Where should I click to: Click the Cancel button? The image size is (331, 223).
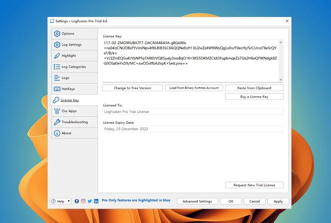[x=254, y=201]
